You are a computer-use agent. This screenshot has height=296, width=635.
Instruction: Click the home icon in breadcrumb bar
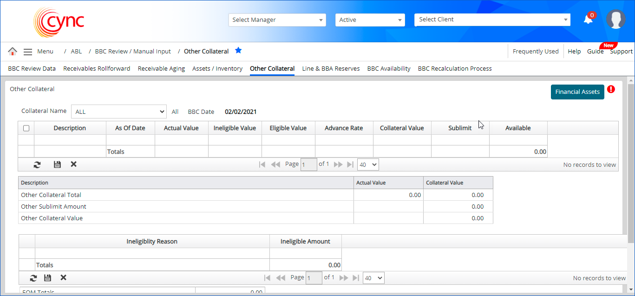point(13,52)
